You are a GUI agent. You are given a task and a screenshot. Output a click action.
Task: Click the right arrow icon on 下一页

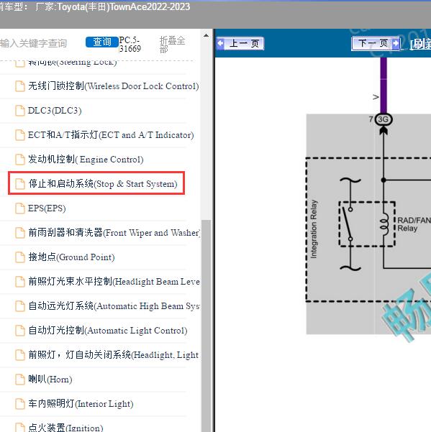click(396, 43)
